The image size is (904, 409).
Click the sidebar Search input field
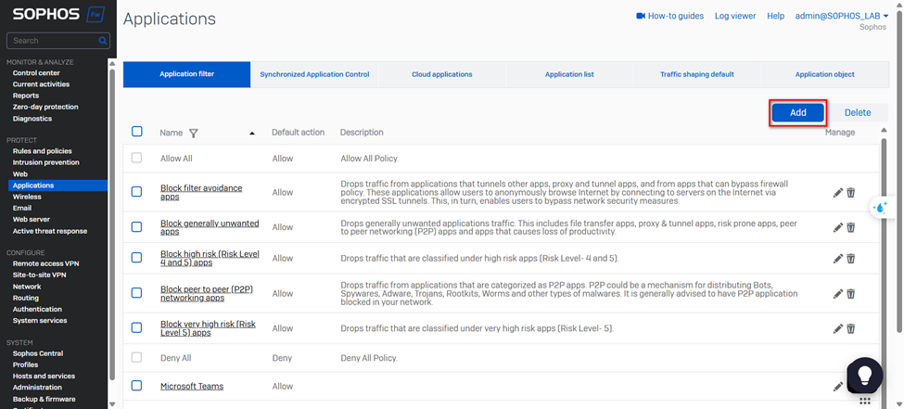(53, 41)
